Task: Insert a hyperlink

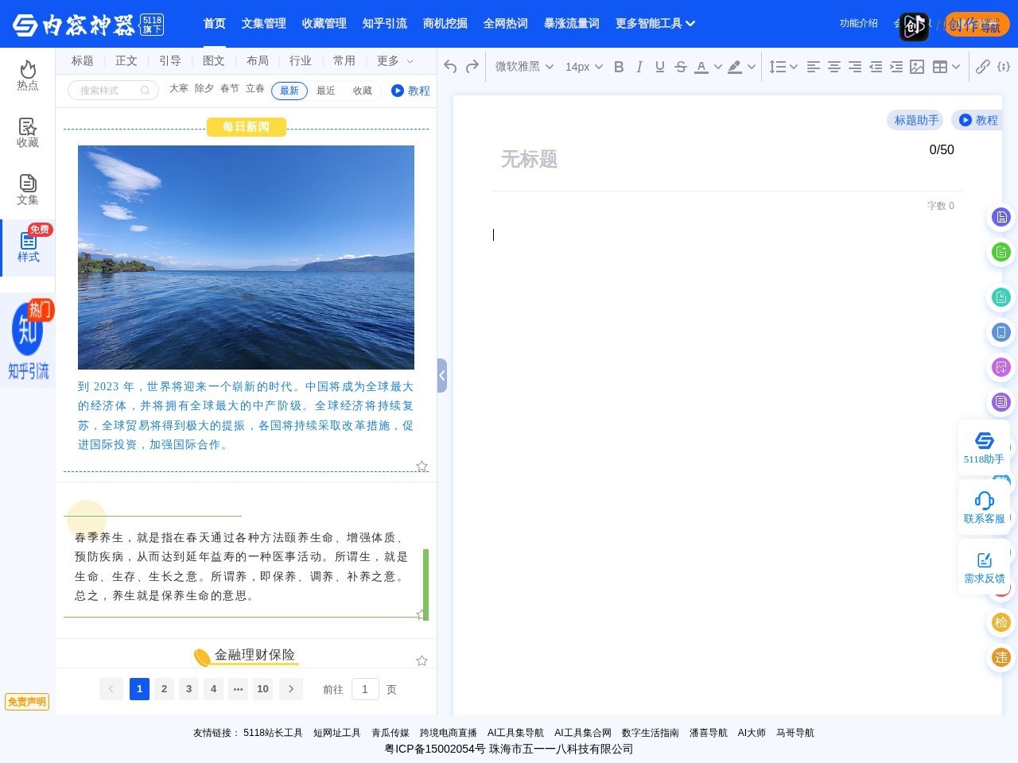Action: (x=983, y=67)
